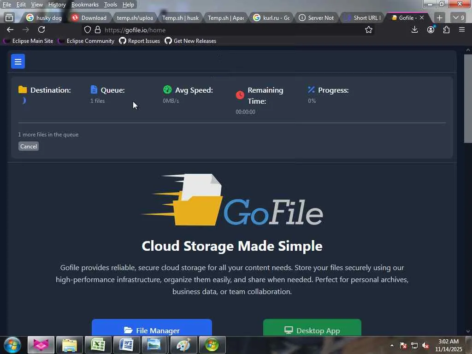Go back with the browser back arrow

tap(10, 29)
